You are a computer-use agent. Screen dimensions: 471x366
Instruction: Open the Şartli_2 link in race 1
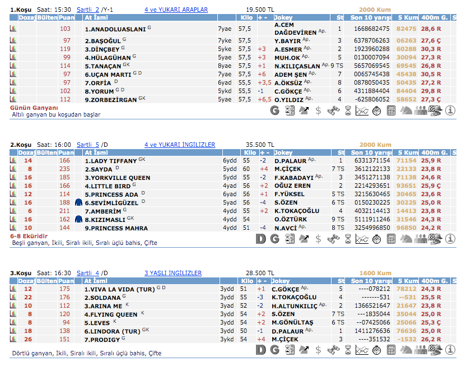[88, 10]
